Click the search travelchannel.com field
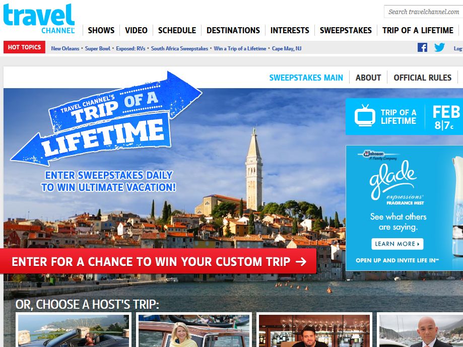 423,12
